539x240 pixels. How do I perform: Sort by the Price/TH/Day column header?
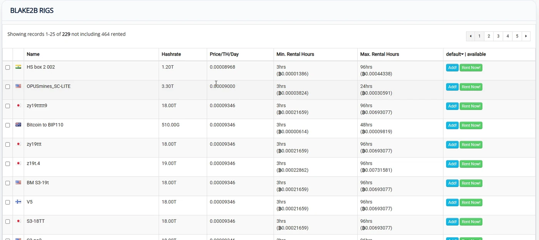pos(224,54)
